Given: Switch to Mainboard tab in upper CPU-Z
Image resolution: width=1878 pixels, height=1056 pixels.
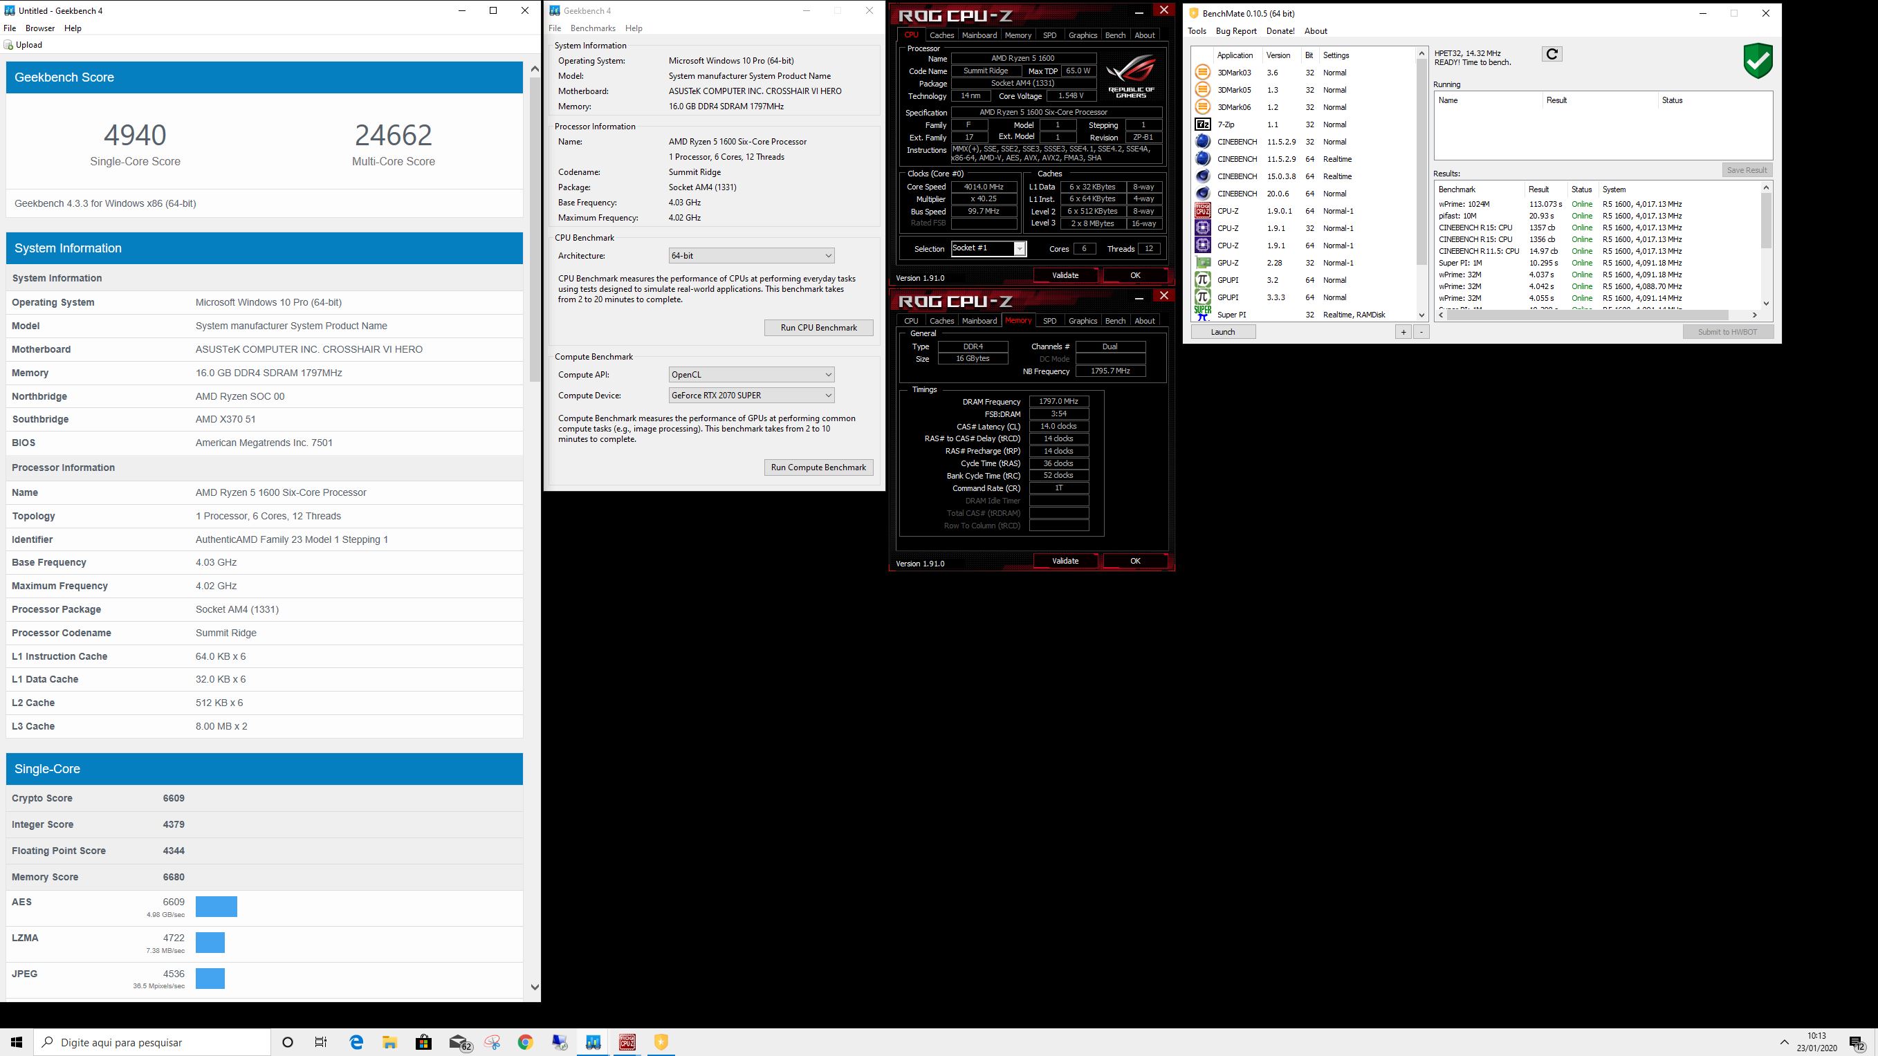Looking at the screenshot, I should pyautogui.click(x=979, y=35).
